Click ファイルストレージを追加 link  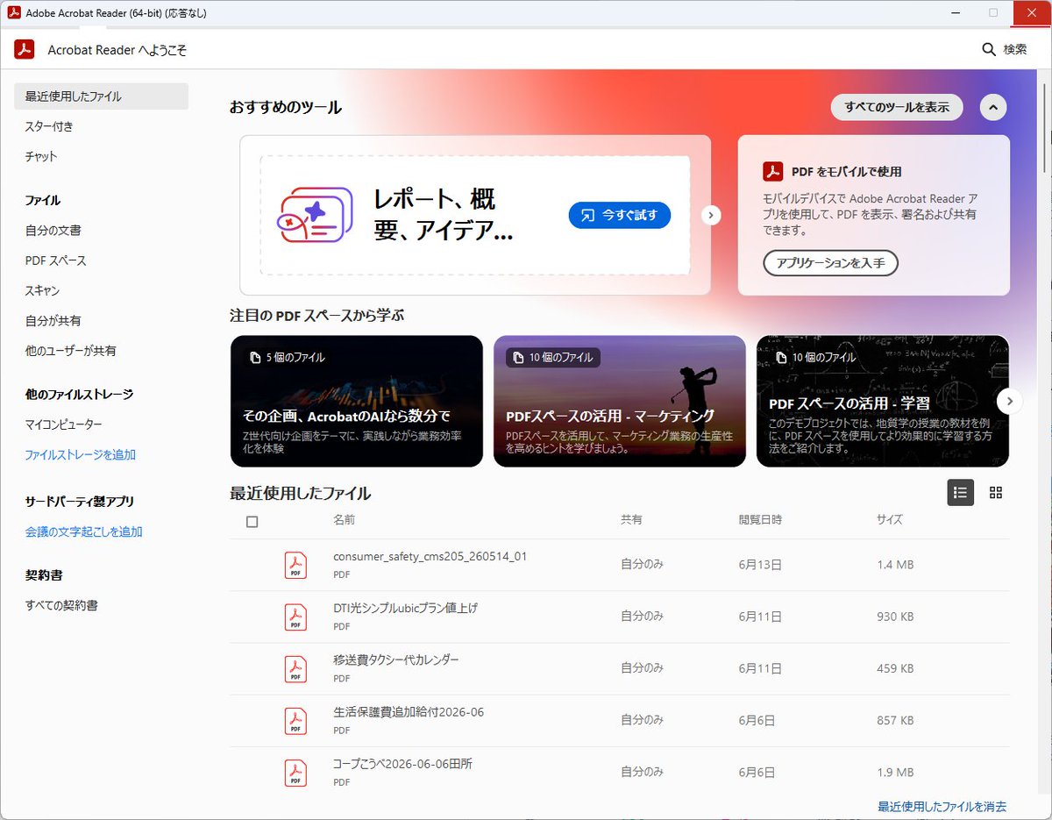coord(81,455)
